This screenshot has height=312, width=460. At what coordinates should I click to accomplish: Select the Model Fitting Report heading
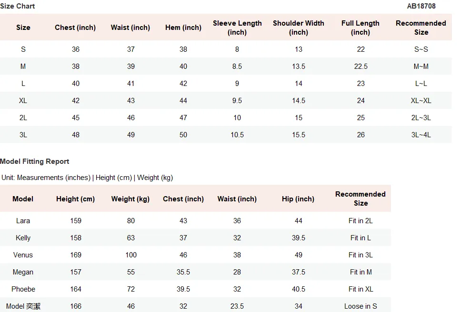(34, 161)
